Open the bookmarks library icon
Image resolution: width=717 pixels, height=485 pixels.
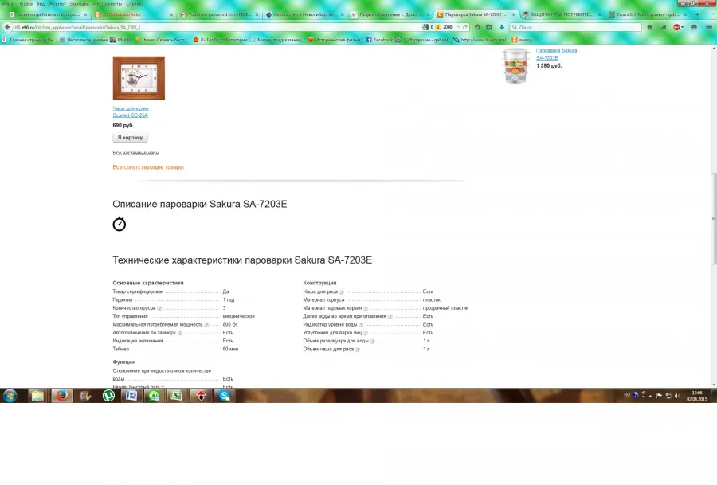489,27
